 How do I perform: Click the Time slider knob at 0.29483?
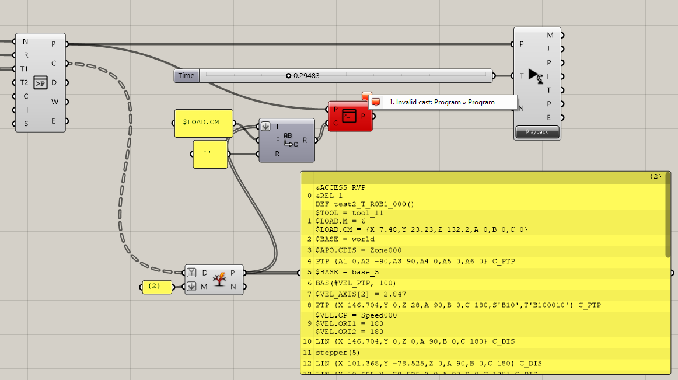pos(288,76)
